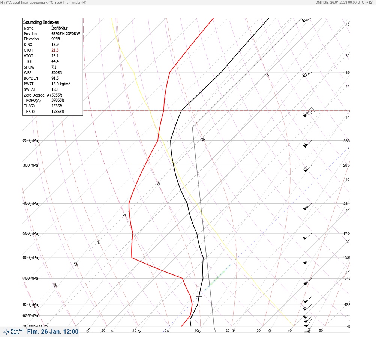Click the red CTOT value 21.3
This screenshot has height=337, width=376.
(x=55, y=50)
